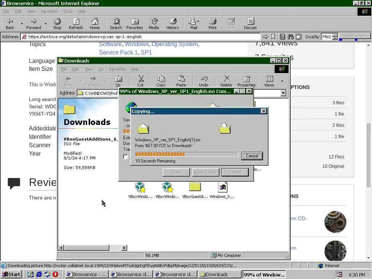The height and width of the screenshot is (279, 372).
Task: Click the Stop button in Internet Explorer
Action: [57, 24]
